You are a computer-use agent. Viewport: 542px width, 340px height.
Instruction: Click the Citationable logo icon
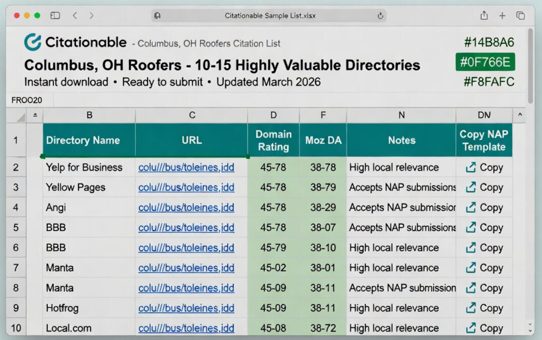[33, 42]
